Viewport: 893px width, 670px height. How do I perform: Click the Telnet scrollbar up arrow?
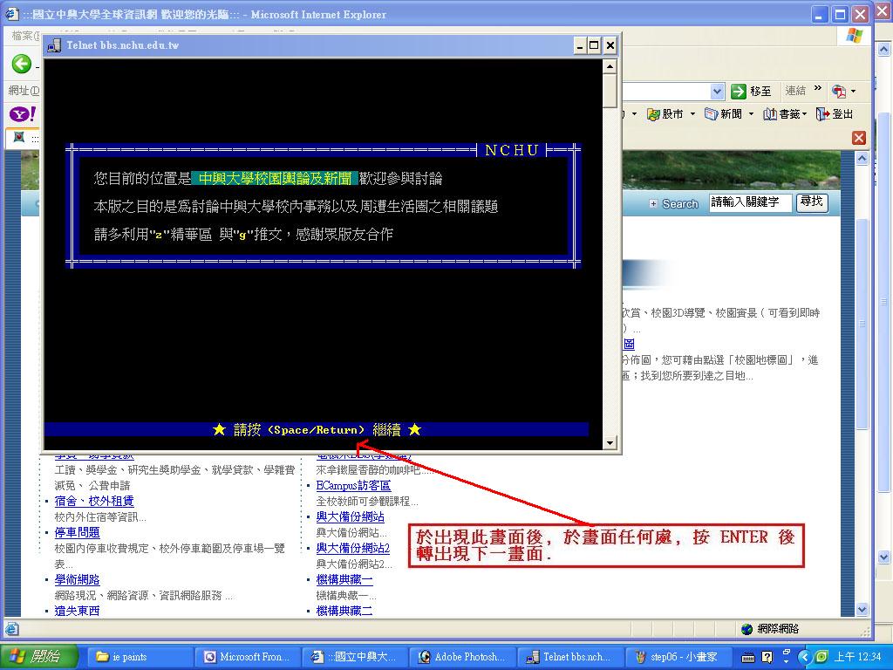tap(610, 67)
